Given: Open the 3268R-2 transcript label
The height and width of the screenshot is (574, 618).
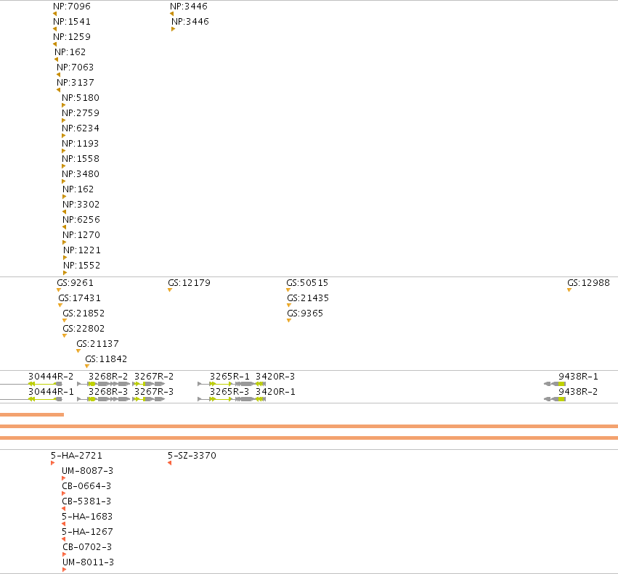Looking at the screenshot, I should pyautogui.click(x=108, y=377).
